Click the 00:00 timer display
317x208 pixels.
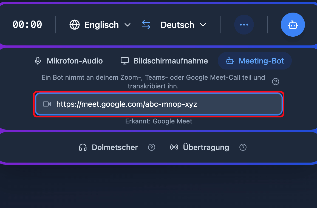point(27,25)
